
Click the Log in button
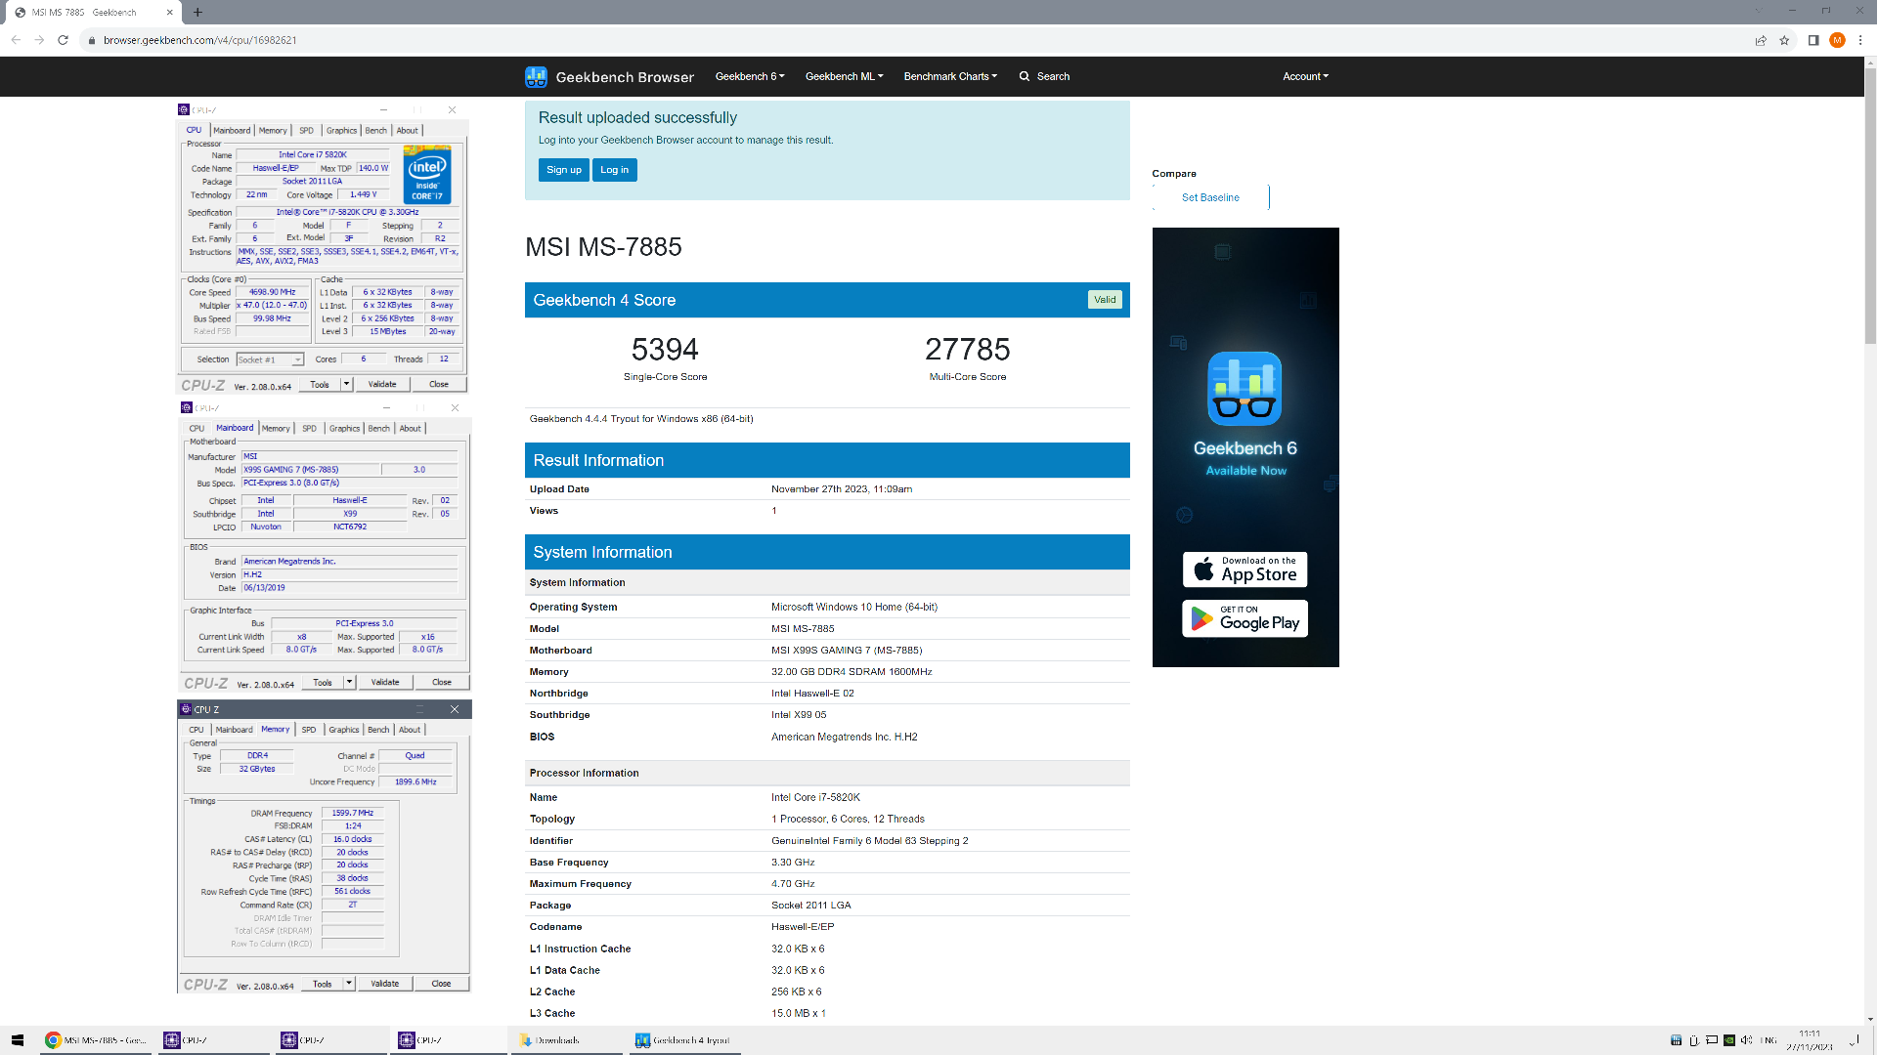coord(615,170)
